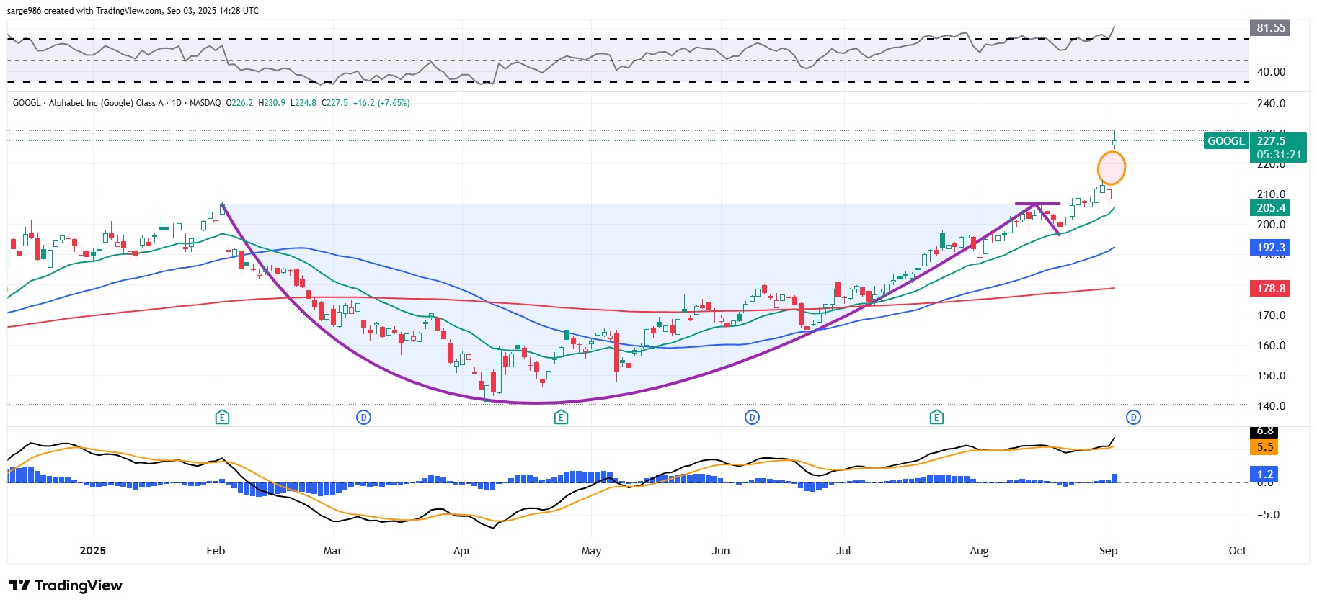Click the RSI value label 81.55

tap(1270, 28)
